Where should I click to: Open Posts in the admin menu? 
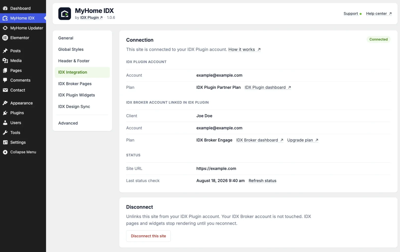pyautogui.click(x=23, y=51)
